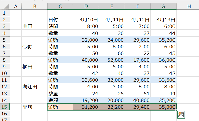
Task: Select row 15 header
Action: click(x=5, y=107)
